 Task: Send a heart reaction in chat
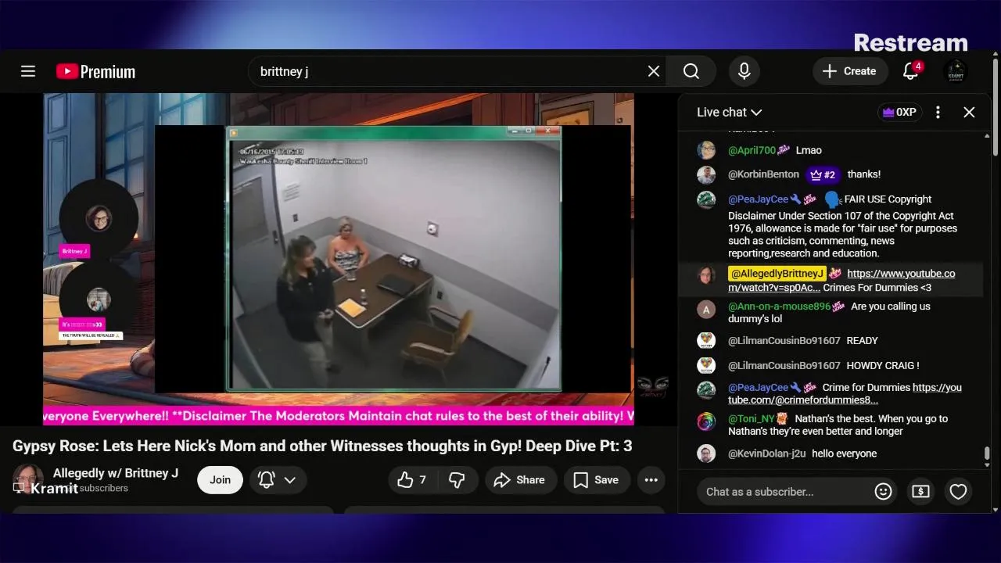tap(958, 492)
